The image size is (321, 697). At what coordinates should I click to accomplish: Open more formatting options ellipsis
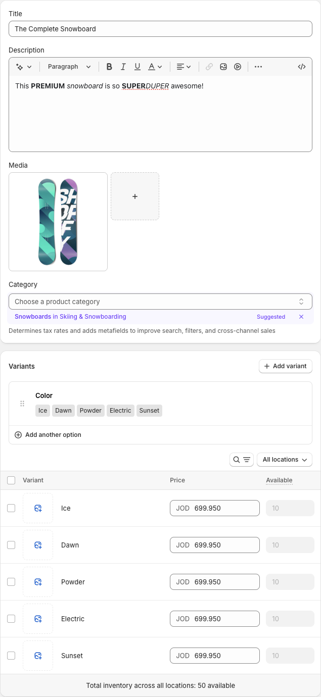pyautogui.click(x=258, y=67)
